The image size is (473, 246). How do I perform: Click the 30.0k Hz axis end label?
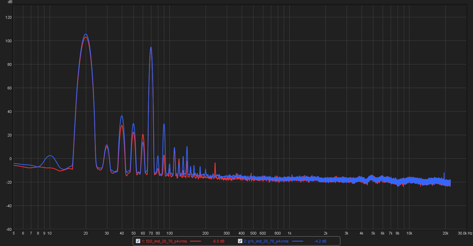tap(465, 233)
